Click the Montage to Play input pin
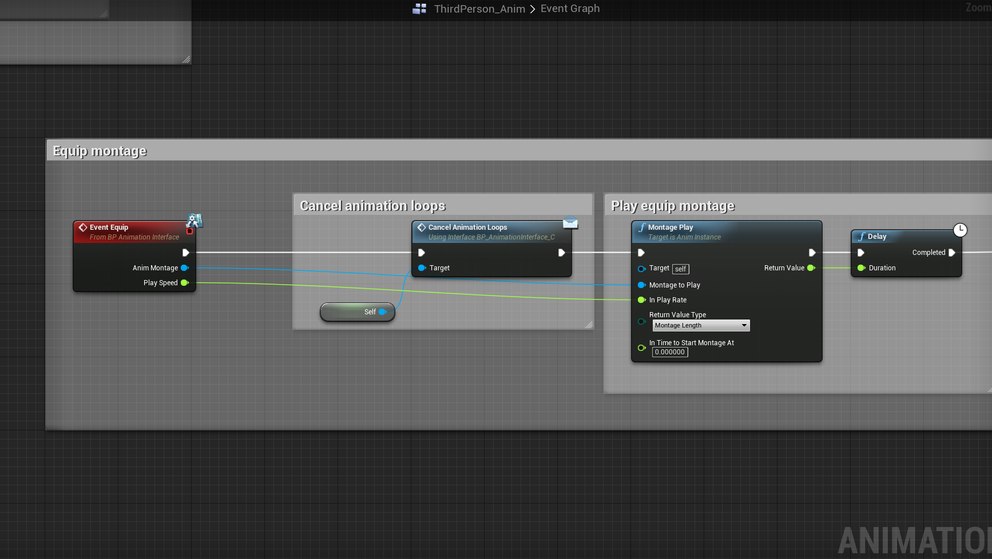The image size is (992, 559). [x=641, y=285]
